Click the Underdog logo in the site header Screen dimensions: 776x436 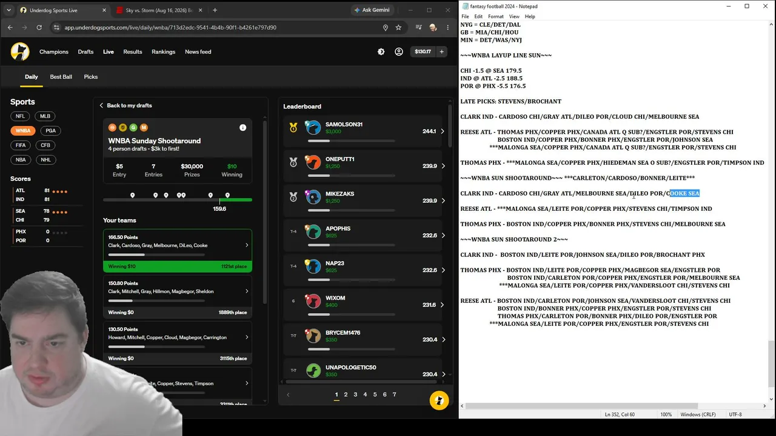[x=20, y=51]
